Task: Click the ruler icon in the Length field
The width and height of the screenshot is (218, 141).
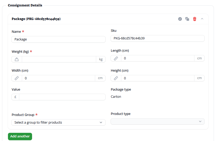Action: click(x=116, y=58)
